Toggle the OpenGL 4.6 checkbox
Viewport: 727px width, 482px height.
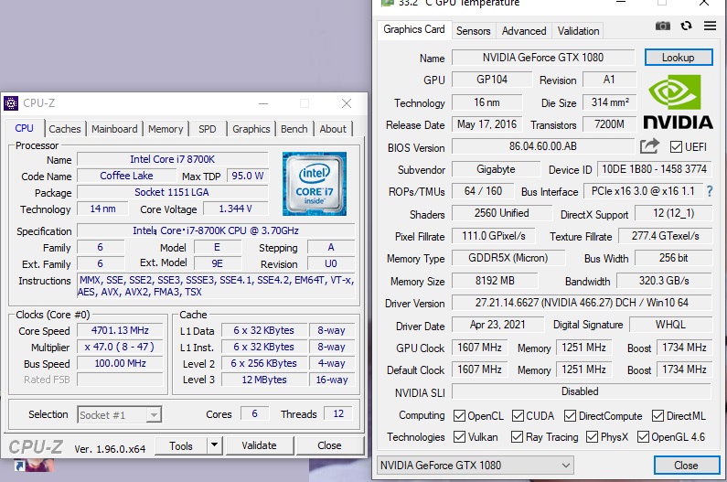(643, 436)
